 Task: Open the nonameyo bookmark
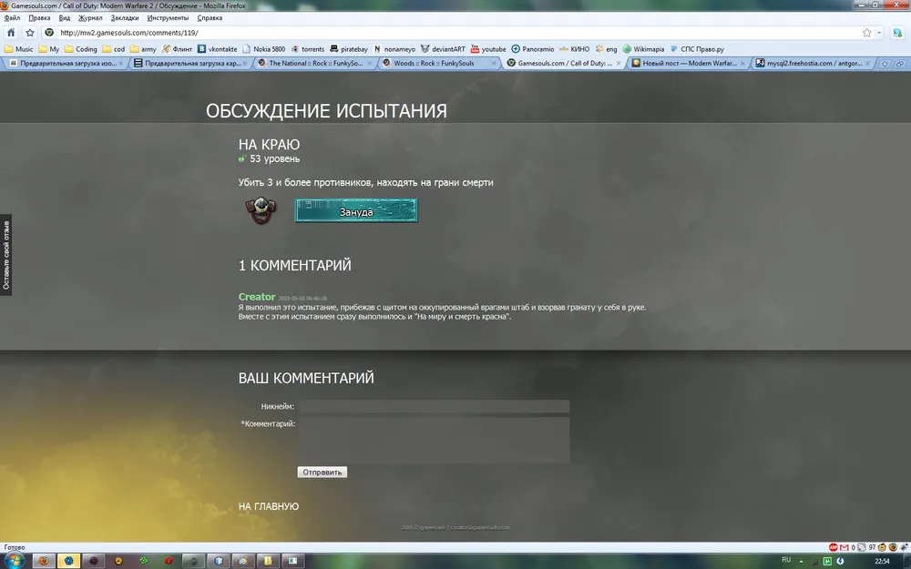tap(394, 49)
